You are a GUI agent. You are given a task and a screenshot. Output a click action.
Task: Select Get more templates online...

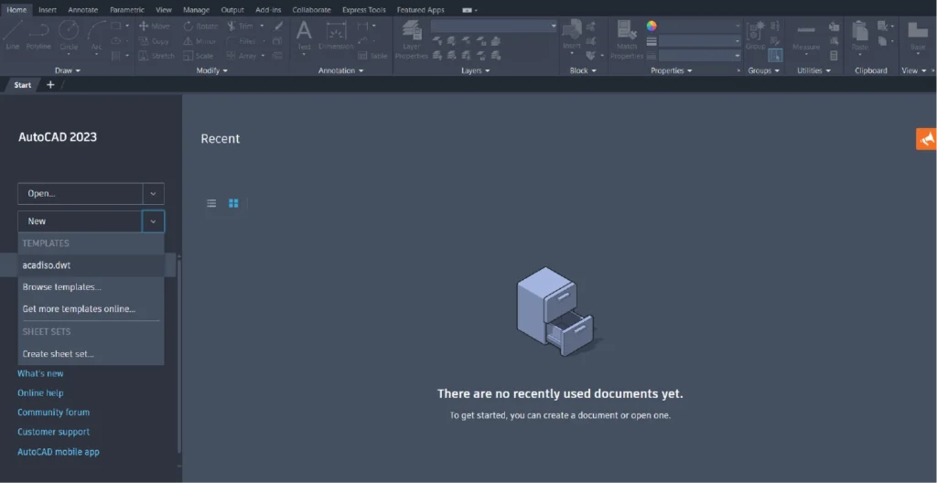(x=91, y=309)
